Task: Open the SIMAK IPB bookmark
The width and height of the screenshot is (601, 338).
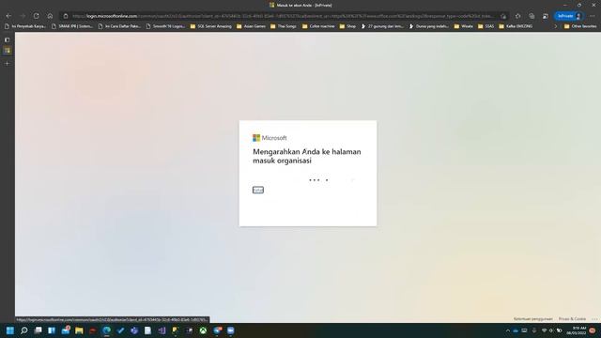Action: coord(72,26)
